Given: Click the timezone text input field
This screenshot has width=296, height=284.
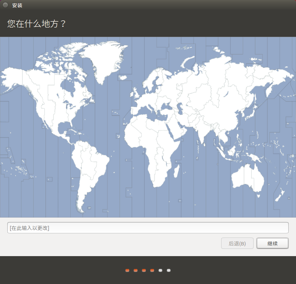Looking at the screenshot, I should [148, 228].
